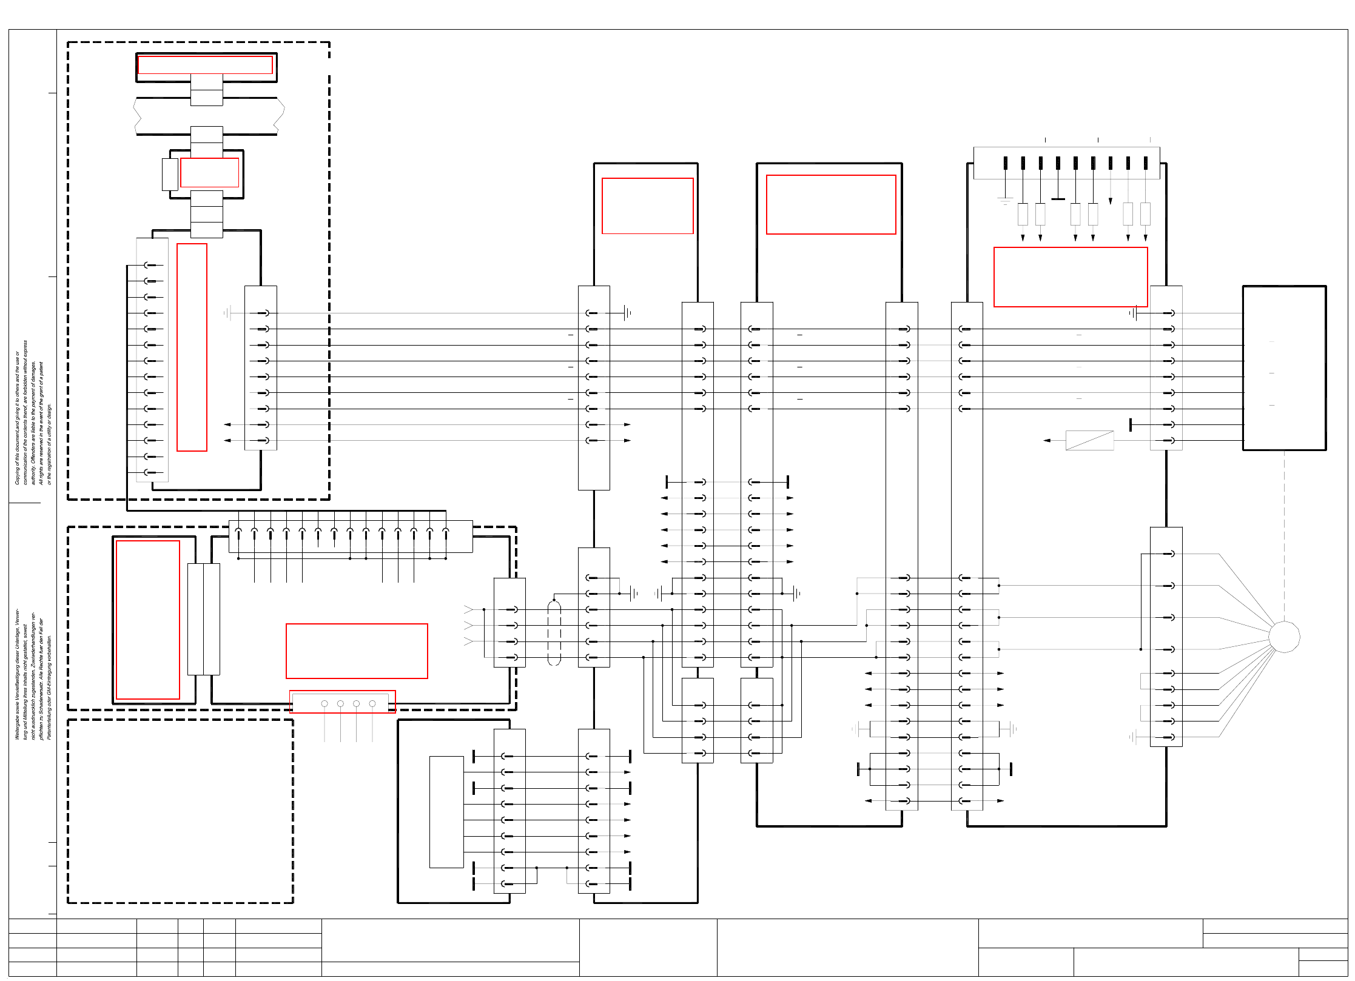Click the rectangle symbol with diagonal line
Screen dimensions: 1355x981
coord(1089,440)
